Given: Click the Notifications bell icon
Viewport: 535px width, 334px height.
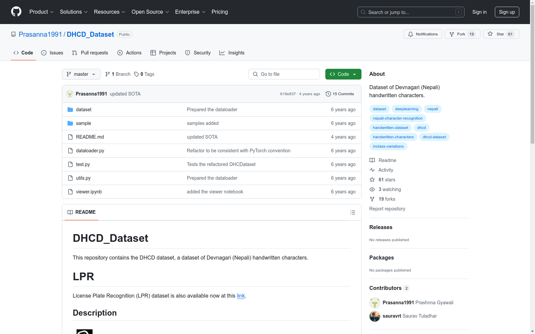Looking at the screenshot, I should coord(411,34).
